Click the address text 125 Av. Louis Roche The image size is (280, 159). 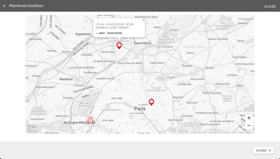[114, 24]
